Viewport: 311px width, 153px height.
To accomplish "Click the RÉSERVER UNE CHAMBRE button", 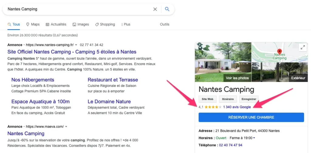I will click(x=251, y=117).
